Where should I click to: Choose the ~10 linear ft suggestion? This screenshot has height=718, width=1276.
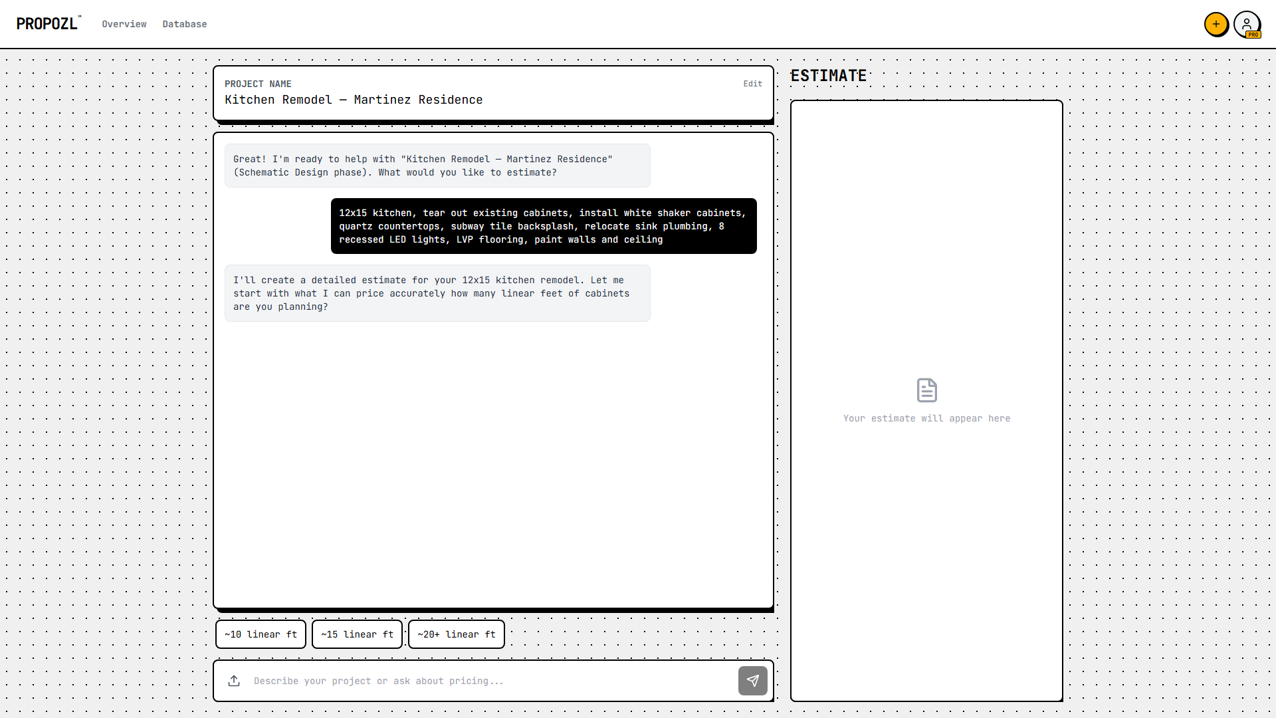tap(261, 634)
